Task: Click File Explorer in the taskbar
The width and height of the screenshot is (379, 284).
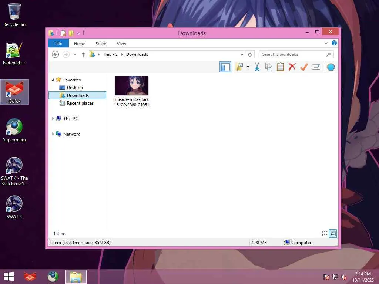Action: tap(76, 277)
